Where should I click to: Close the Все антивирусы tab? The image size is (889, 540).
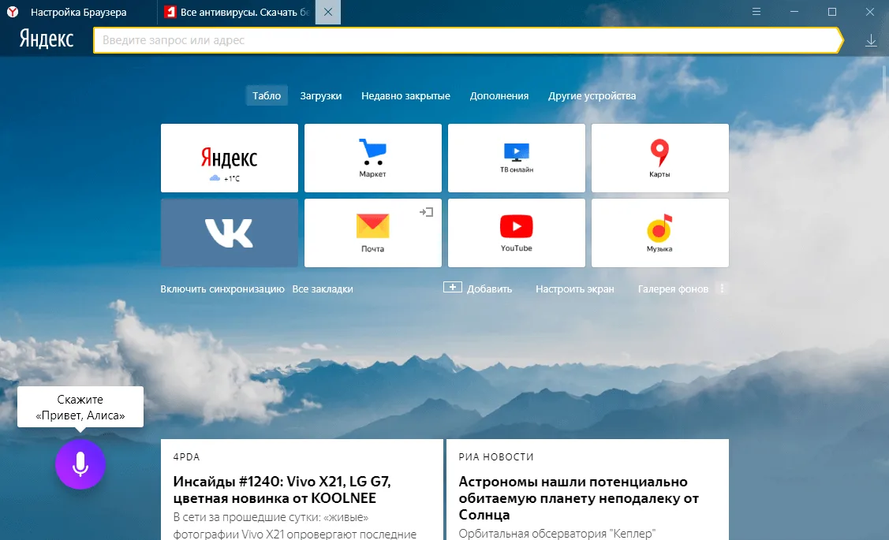(327, 12)
